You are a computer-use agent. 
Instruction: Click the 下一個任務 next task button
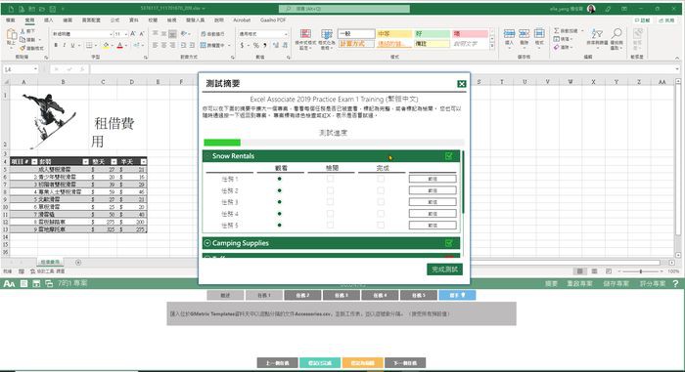click(405, 363)
